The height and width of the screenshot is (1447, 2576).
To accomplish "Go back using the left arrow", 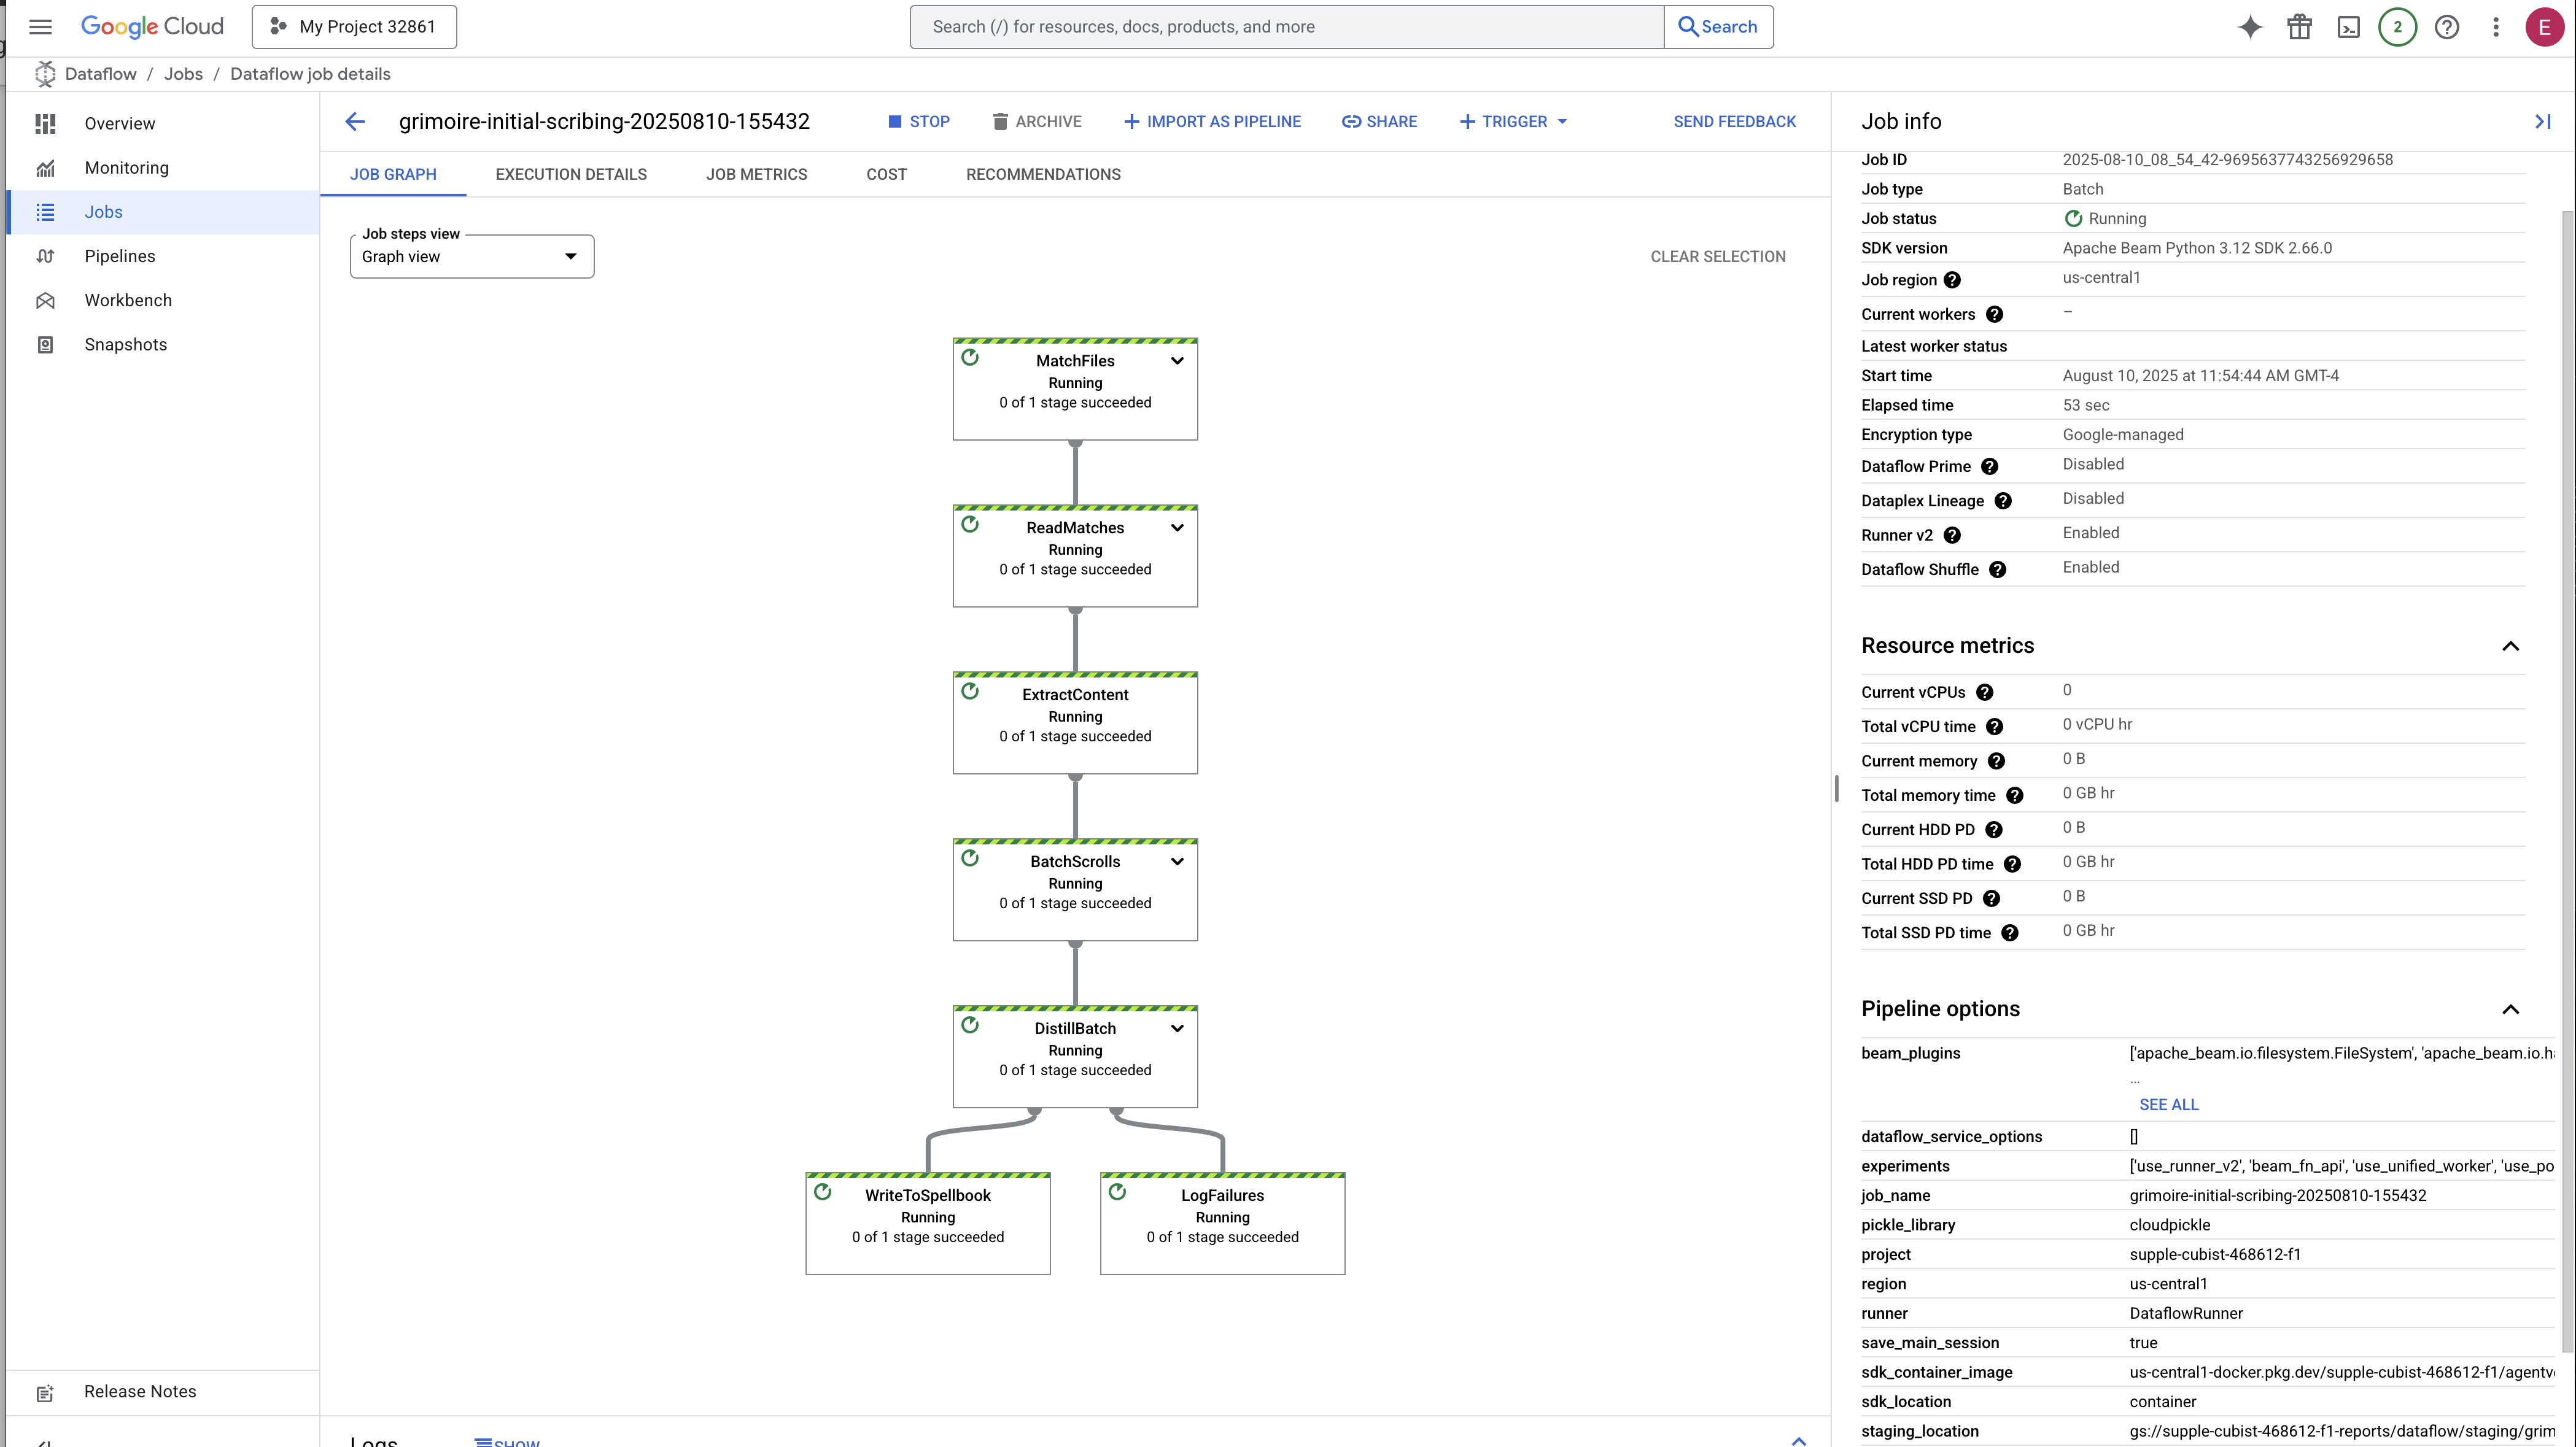I will [x=355, y=122].
